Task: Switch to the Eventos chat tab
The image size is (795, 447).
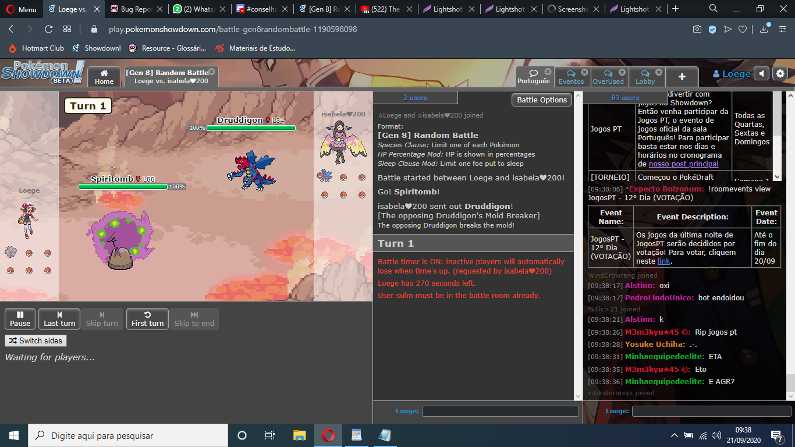Action: 571,77
